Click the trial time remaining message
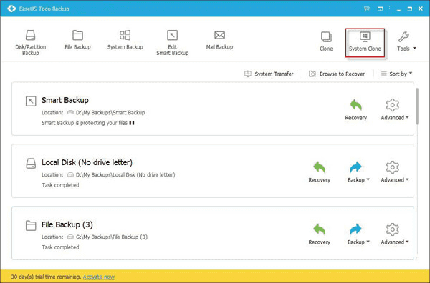Image resolution: width=430 pixels, height=283 pixels. [x=46, y=277]
